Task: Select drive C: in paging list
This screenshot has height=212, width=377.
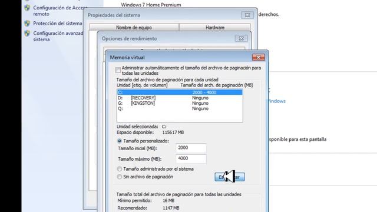Action: click(x=180, y=92)
